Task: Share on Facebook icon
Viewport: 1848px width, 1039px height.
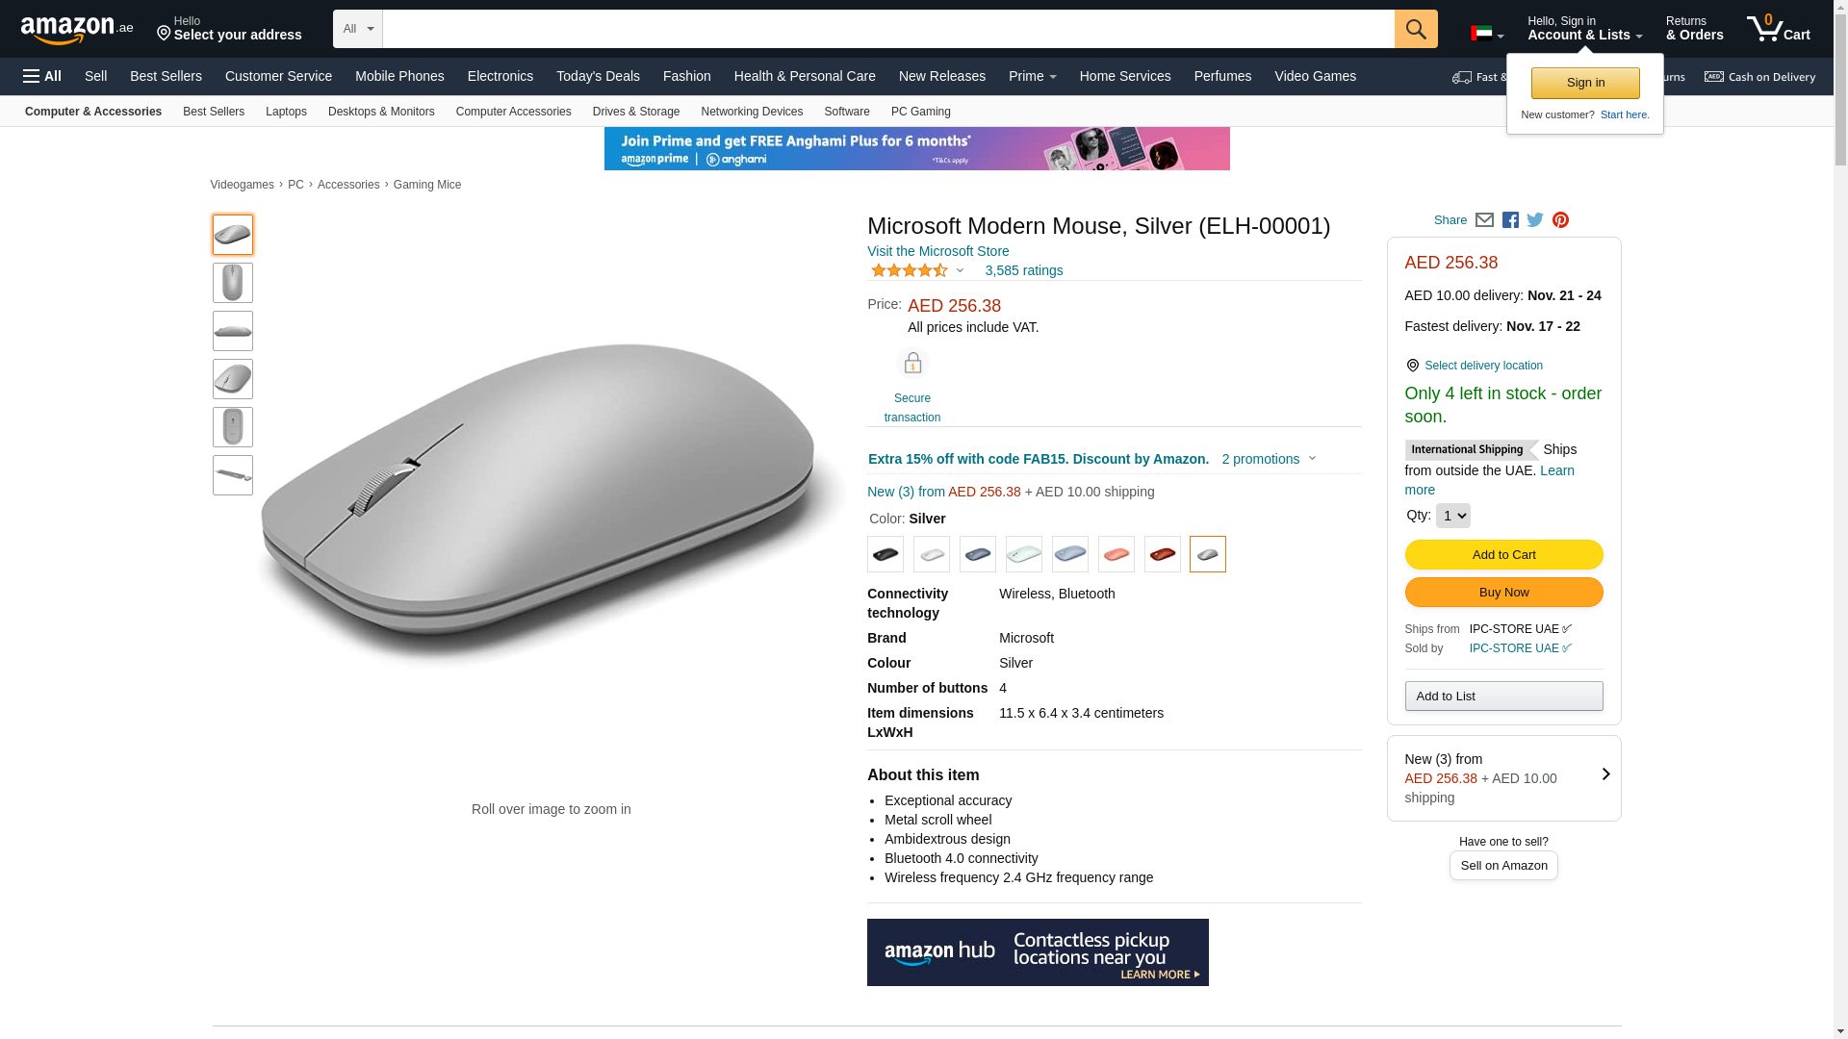Action: (x=1510, y=220)
